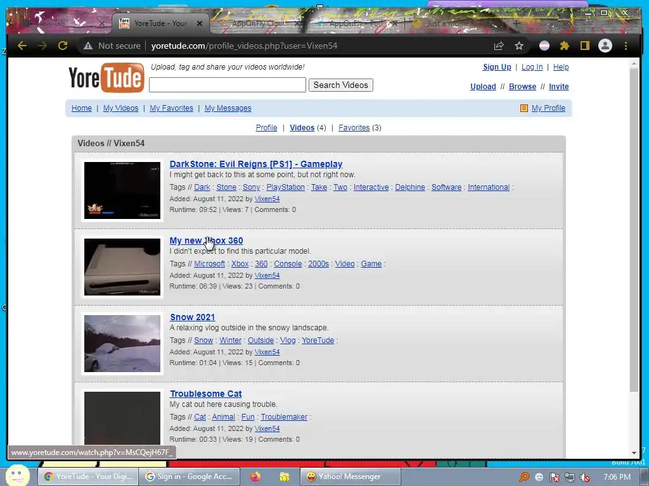
Task: Open the Log In link
Action: click(532, 67)
